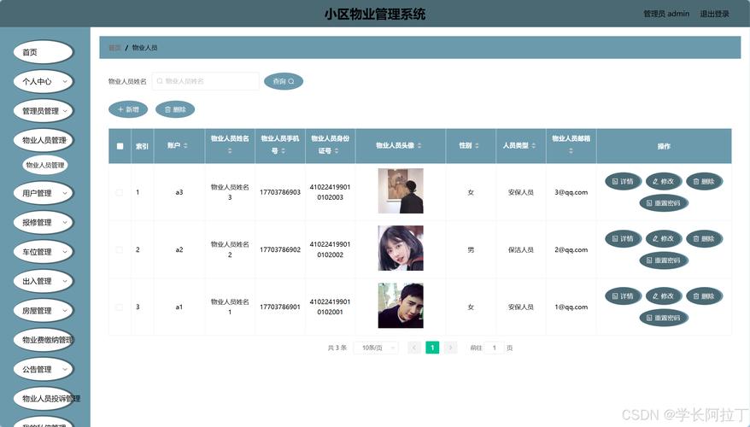Click 删除 for the 2@qq.com row

704,239
